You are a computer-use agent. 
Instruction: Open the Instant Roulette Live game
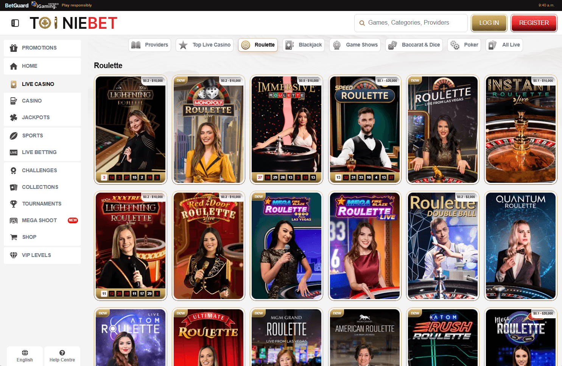(x=521, y=129)
